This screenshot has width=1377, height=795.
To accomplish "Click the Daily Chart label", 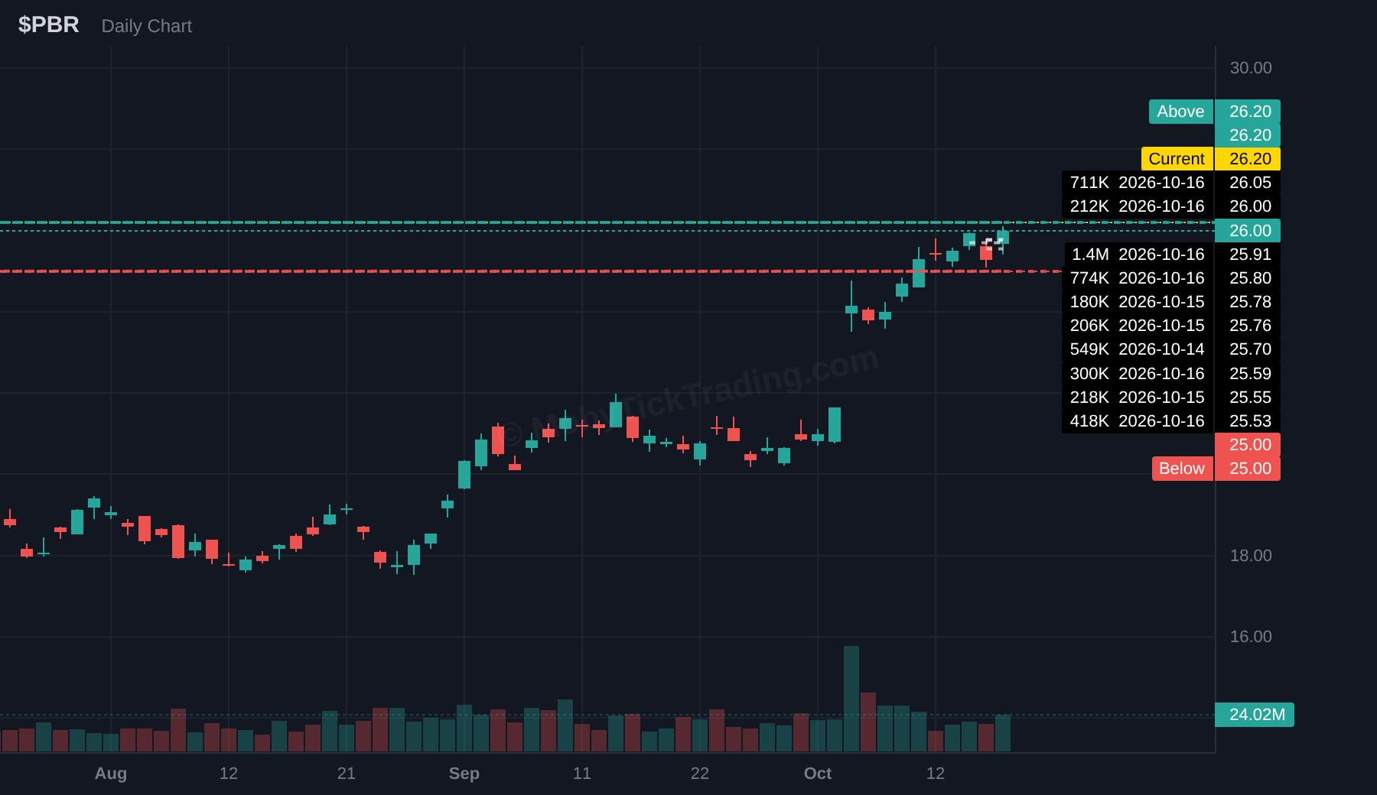I will [x=147, y=26].
